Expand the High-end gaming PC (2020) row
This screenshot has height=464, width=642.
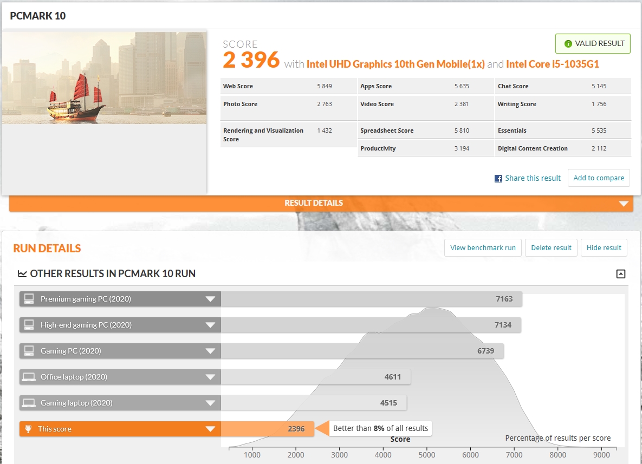point(210,325)
